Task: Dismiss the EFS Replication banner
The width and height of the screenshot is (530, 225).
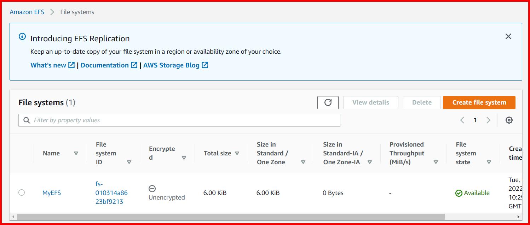Action: (x=508, y=36)
